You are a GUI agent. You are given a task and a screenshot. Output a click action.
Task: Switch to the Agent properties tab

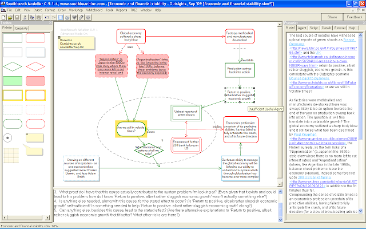(302, 28)
